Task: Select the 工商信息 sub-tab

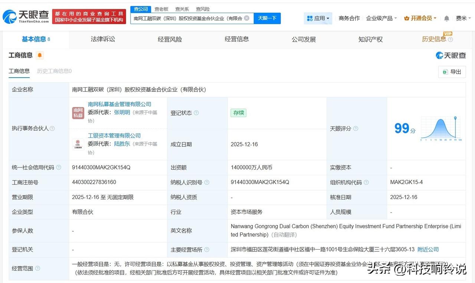Action: [19, 71]
